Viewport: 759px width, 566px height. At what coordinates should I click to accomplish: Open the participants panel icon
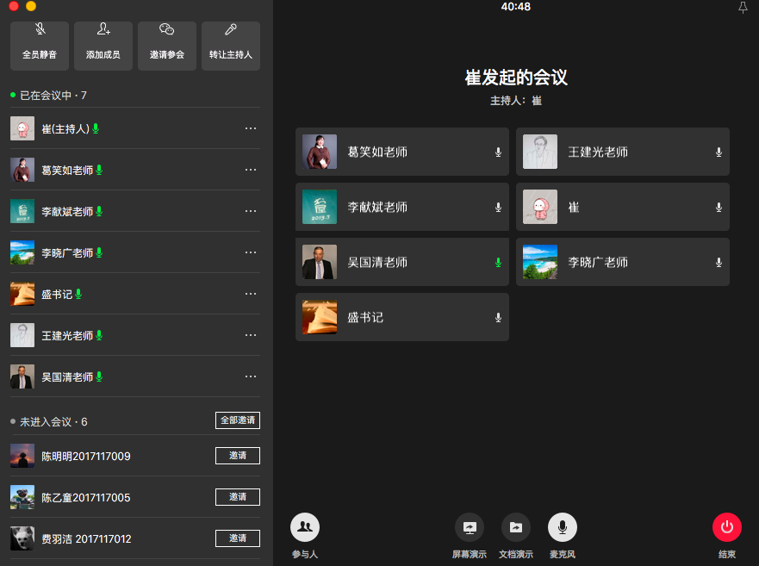click(x=305, y=527)
